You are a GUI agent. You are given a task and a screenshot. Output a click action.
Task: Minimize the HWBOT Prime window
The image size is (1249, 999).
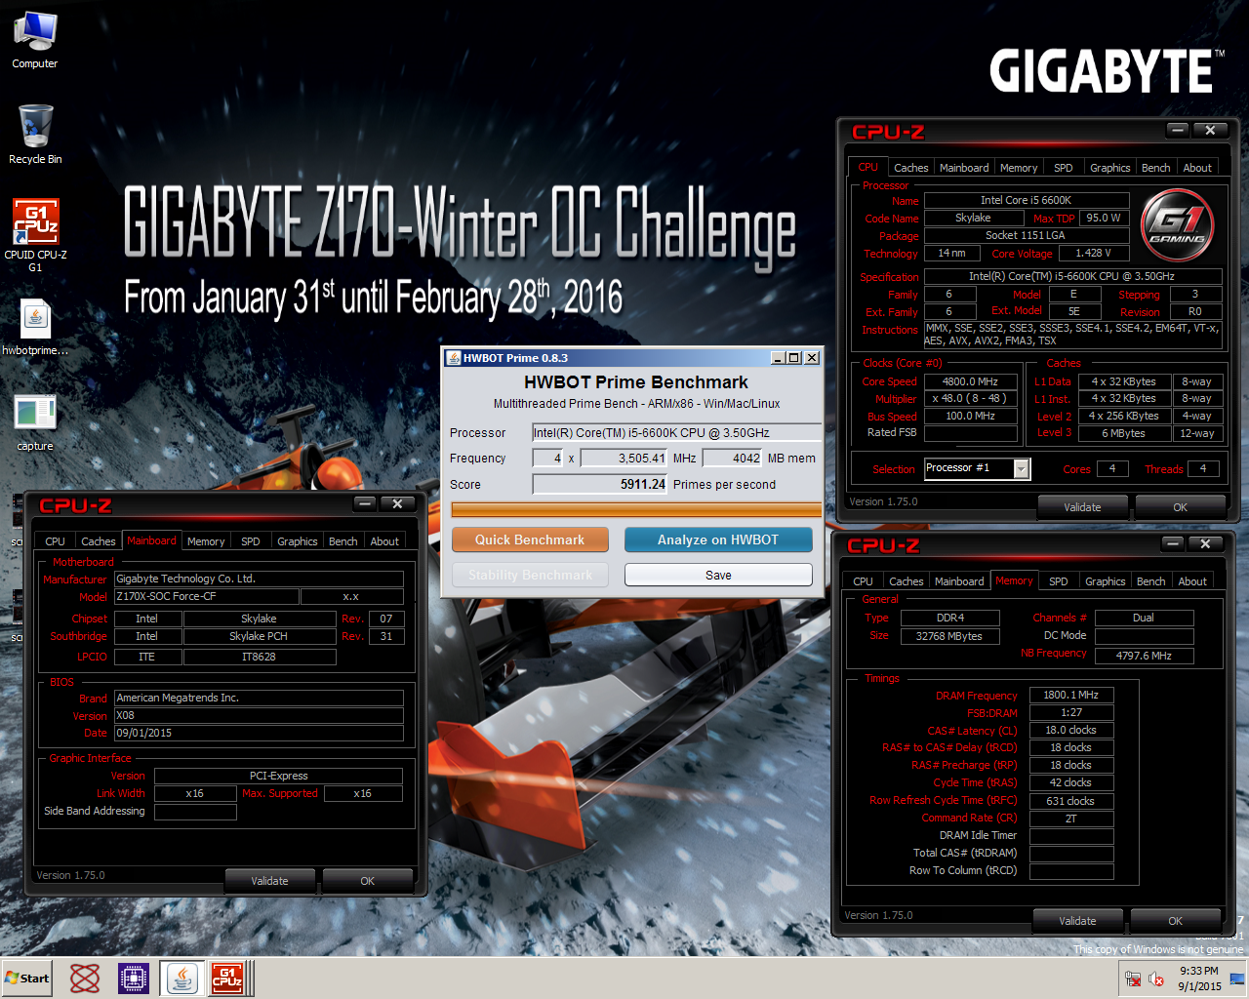point(778,358)
